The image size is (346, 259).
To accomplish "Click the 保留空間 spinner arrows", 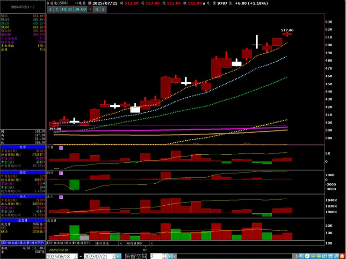I will tap(165, 256).
